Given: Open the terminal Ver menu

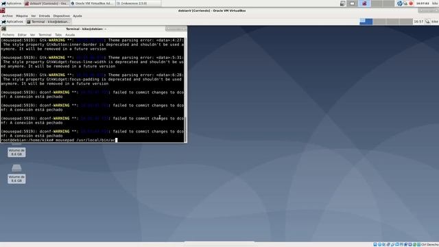Looking at the screenshot, I should (x=32, y=35).
